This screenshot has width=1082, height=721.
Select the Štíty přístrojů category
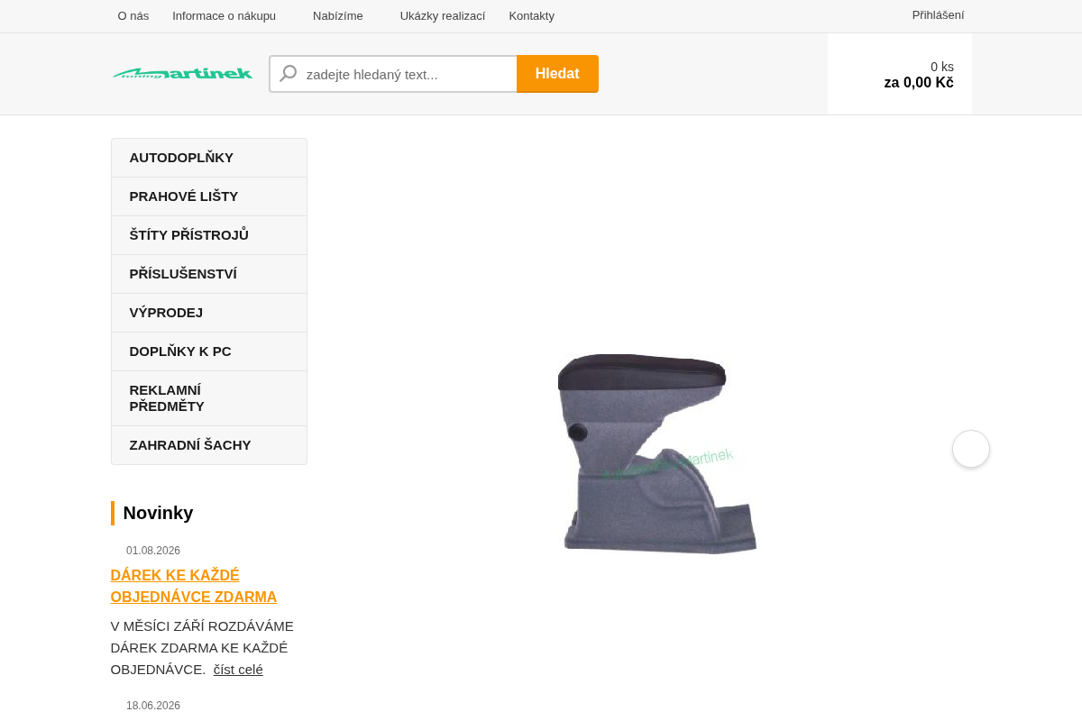tap(209, 235)
